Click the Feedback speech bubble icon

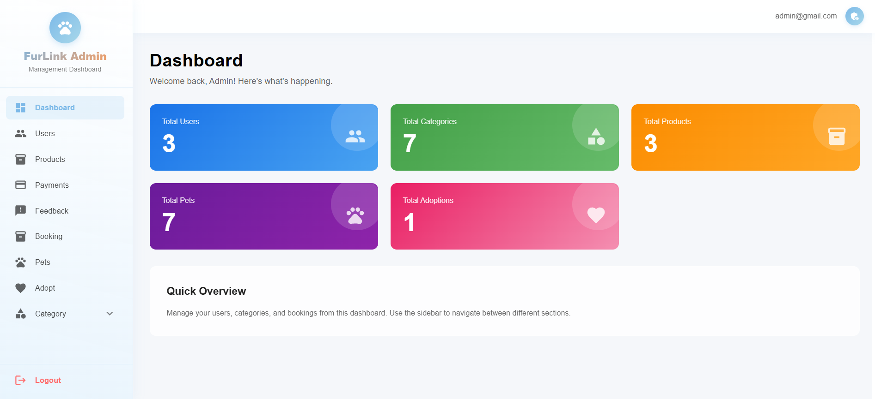tap(21, 211)
